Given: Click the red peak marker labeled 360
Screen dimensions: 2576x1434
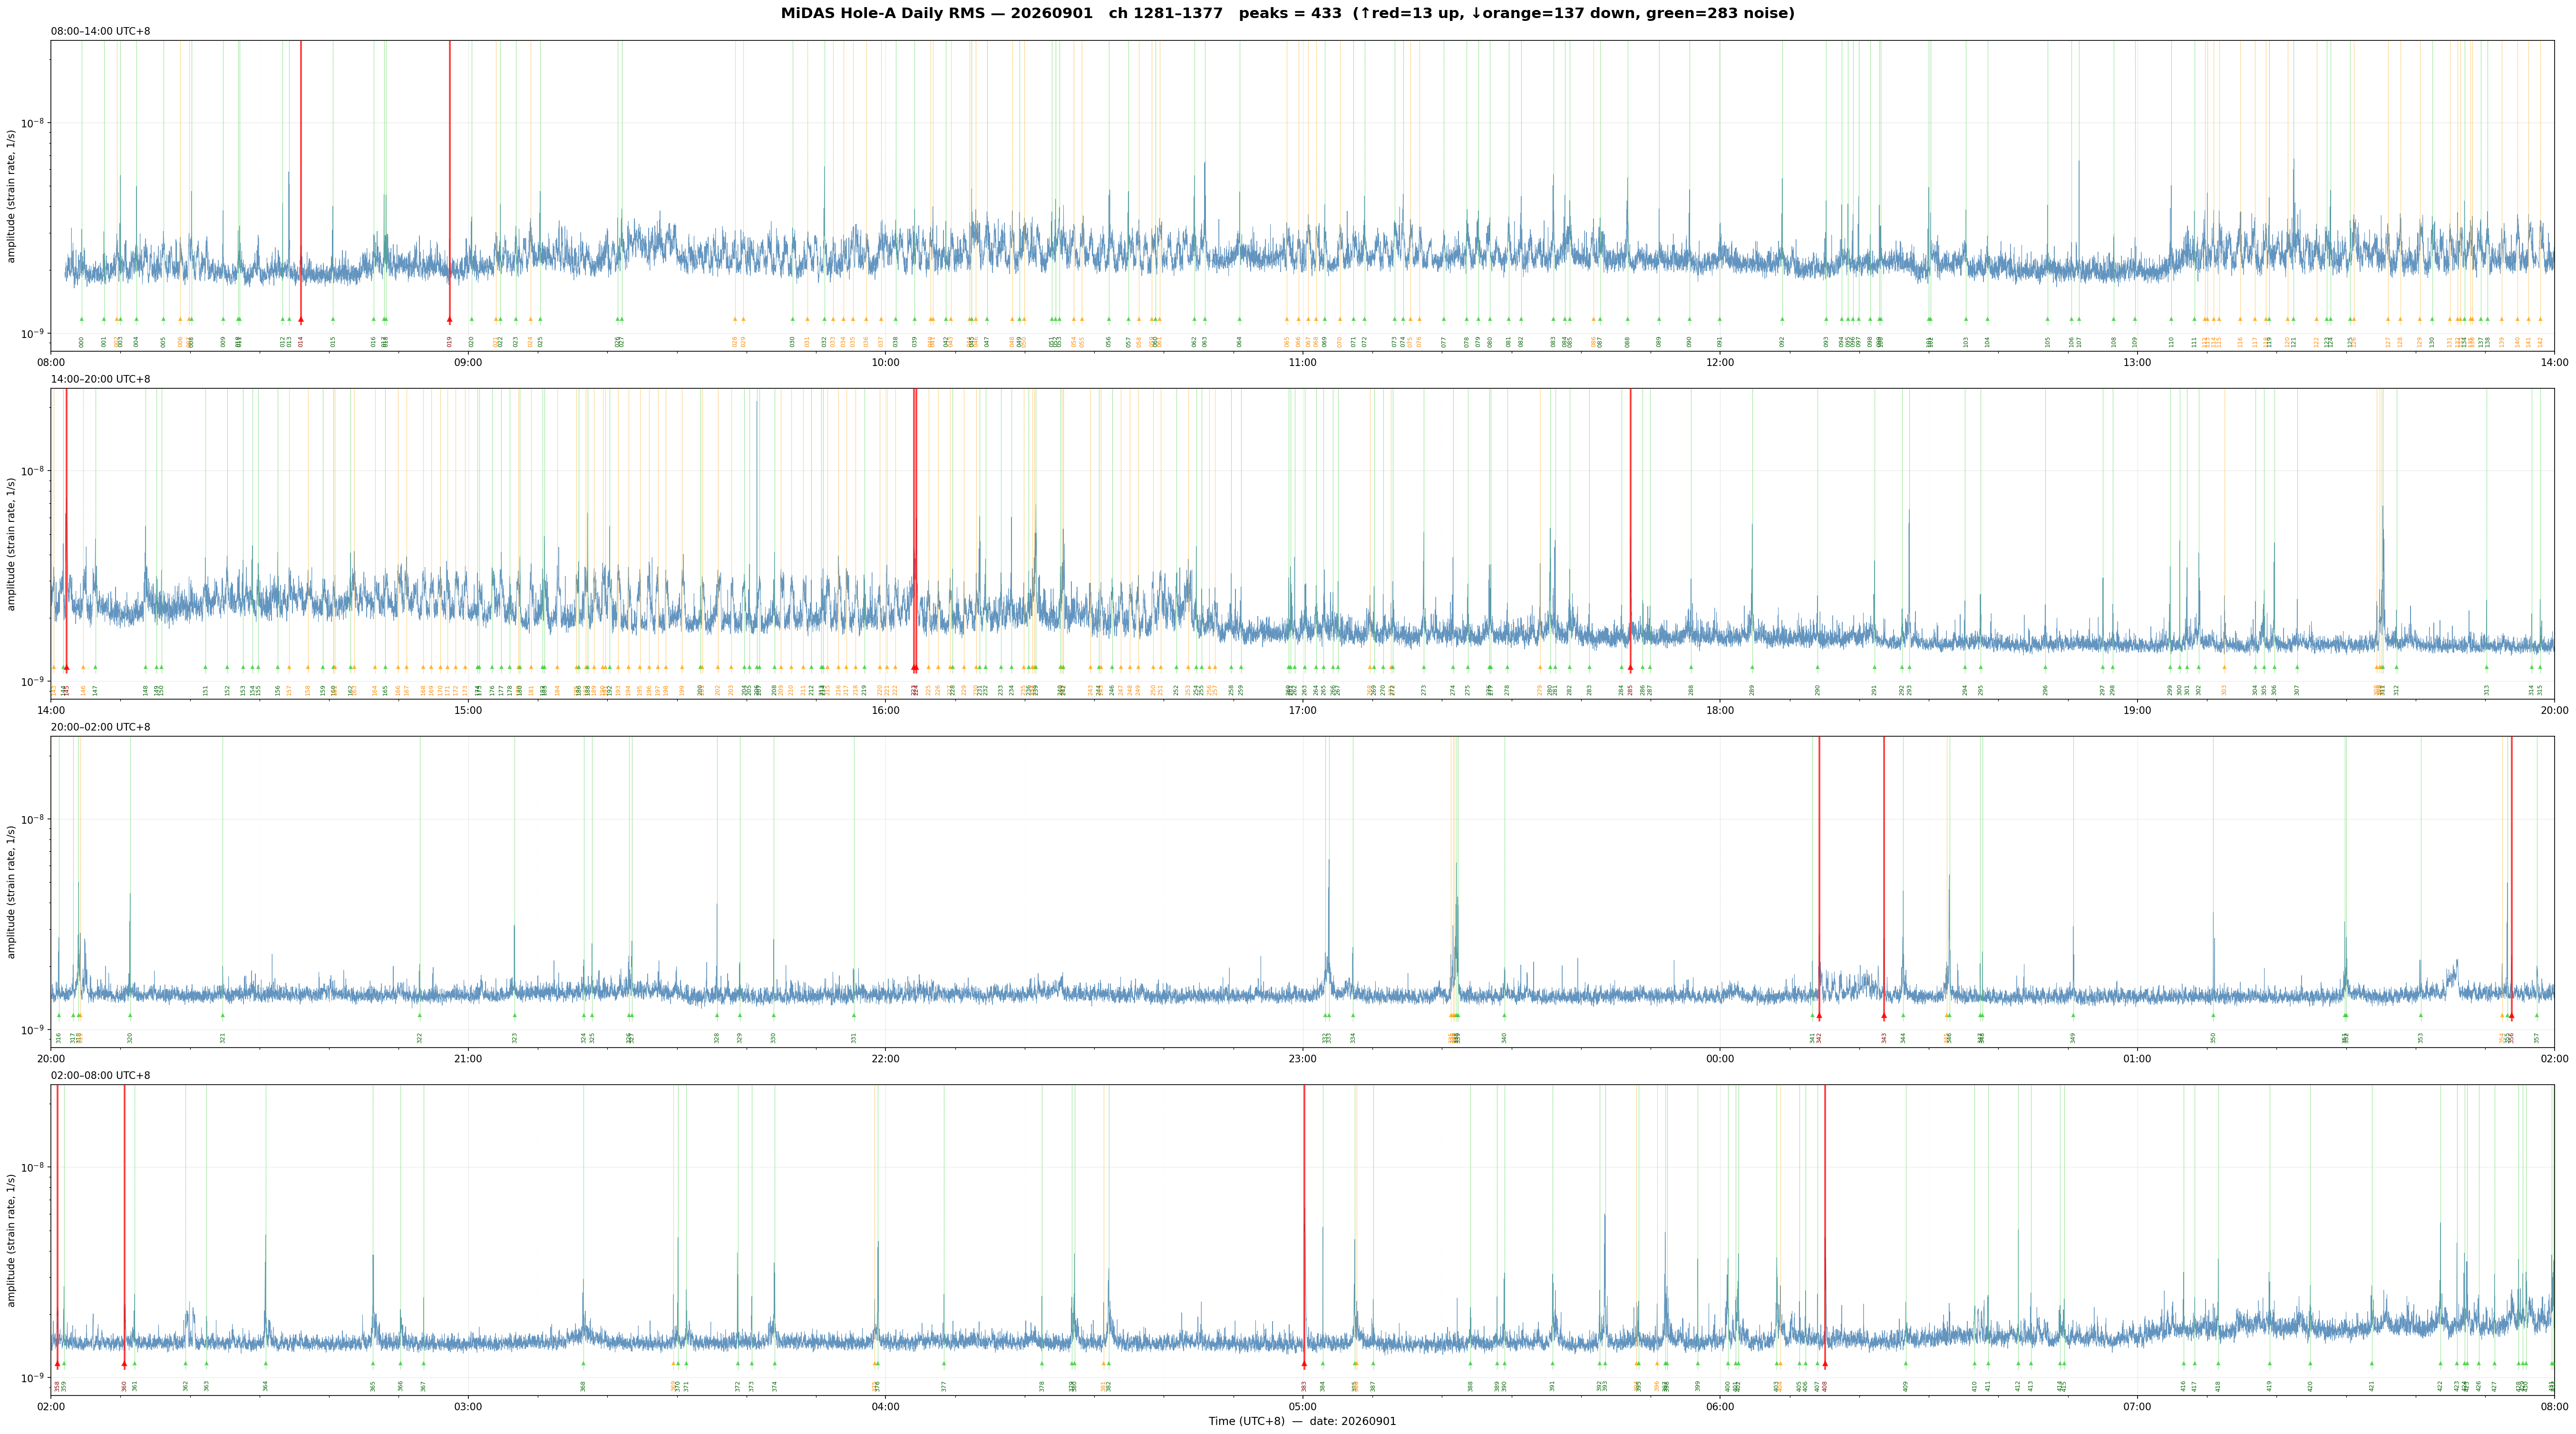Looking at the screenshot, I should point(124,1363).
